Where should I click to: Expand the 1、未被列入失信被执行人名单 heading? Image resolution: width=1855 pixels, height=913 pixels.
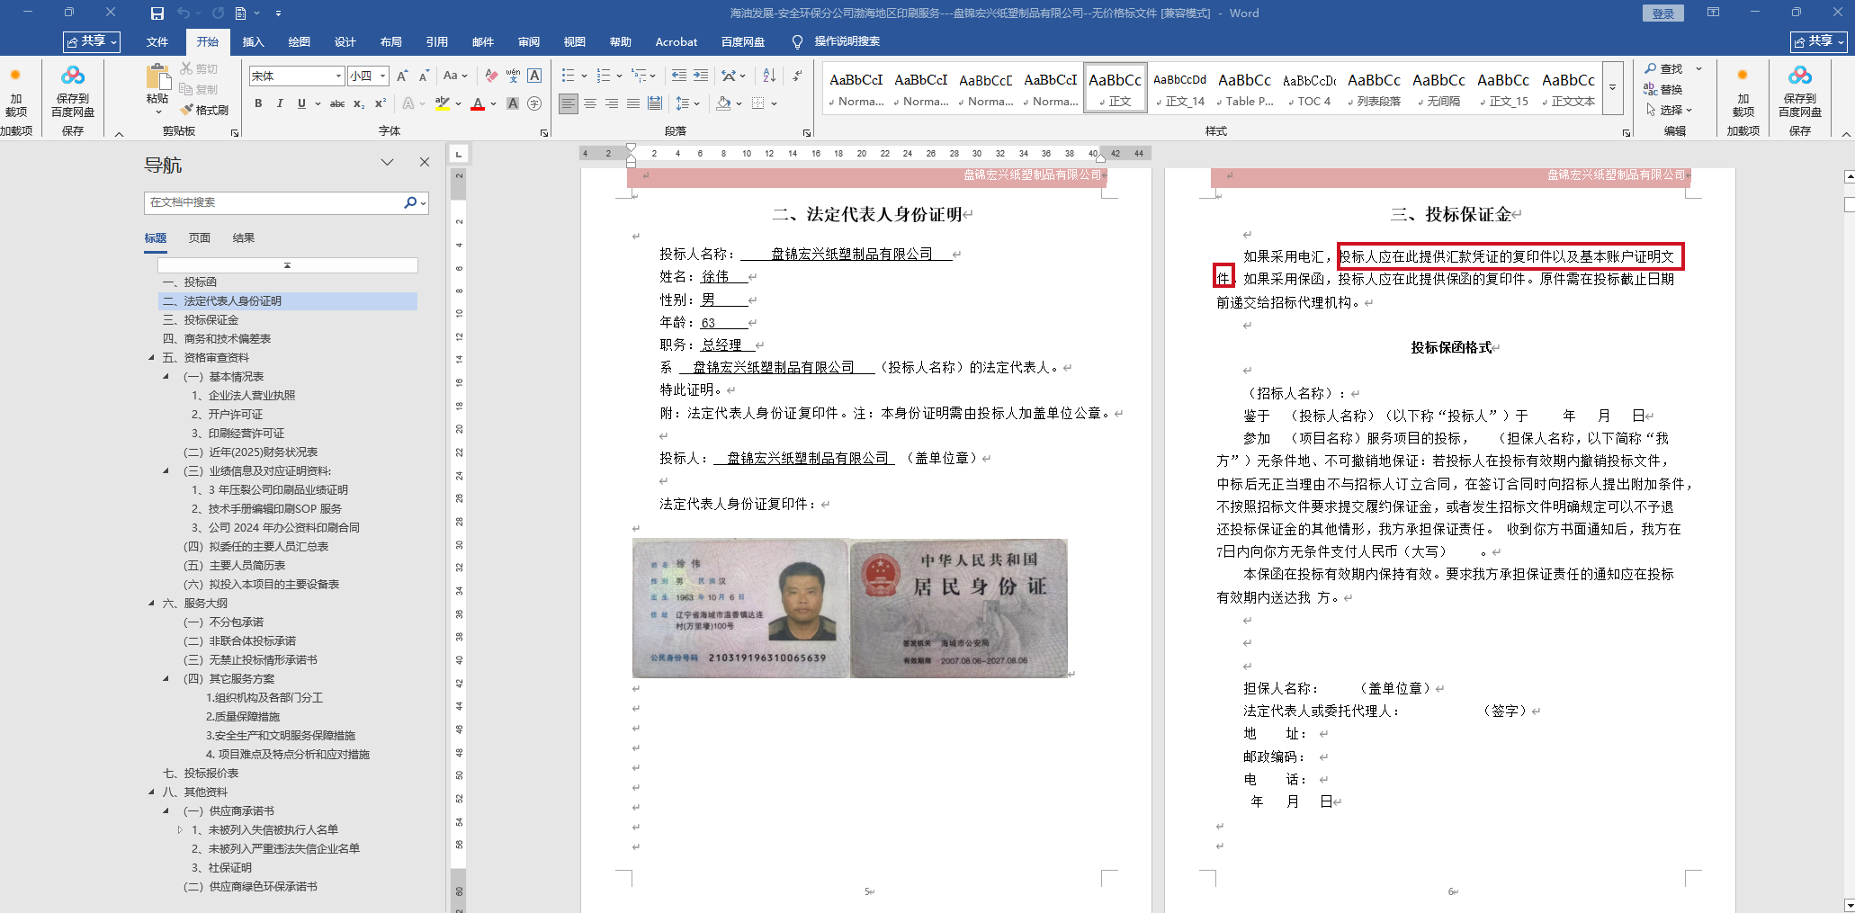coord(180,830)
